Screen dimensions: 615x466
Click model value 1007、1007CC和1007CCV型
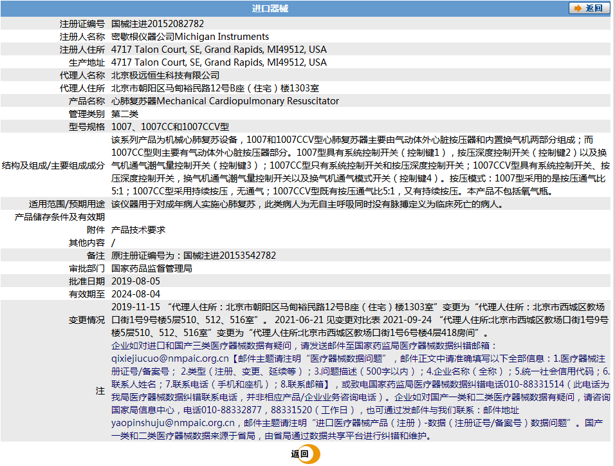170,127
